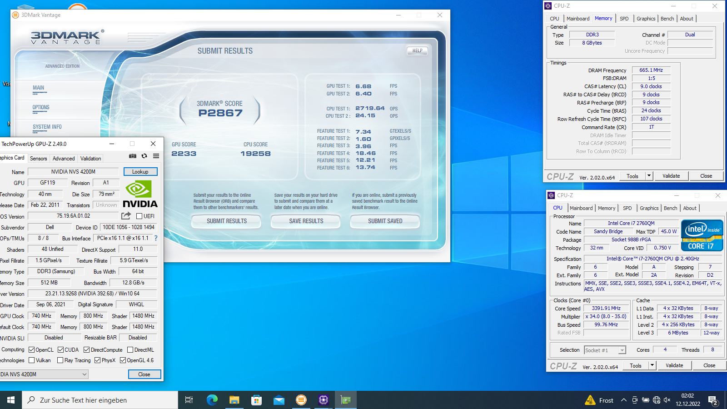Click the Tools button in CPU-Z Memory window
Viewport: 727px width, 409px height.
[x=632, y=176]
